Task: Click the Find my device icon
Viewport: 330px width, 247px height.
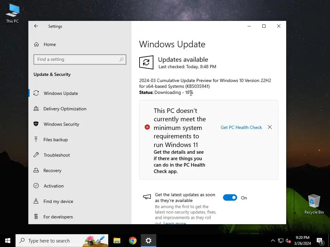Action: coord(36,201)
